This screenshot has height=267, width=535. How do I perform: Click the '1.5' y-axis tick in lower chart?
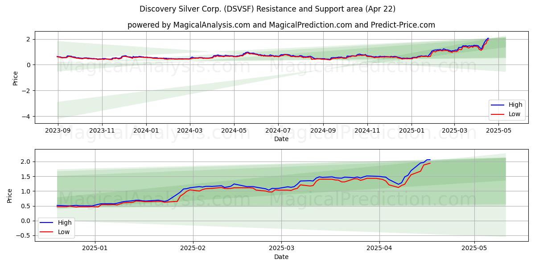(26, 177)
